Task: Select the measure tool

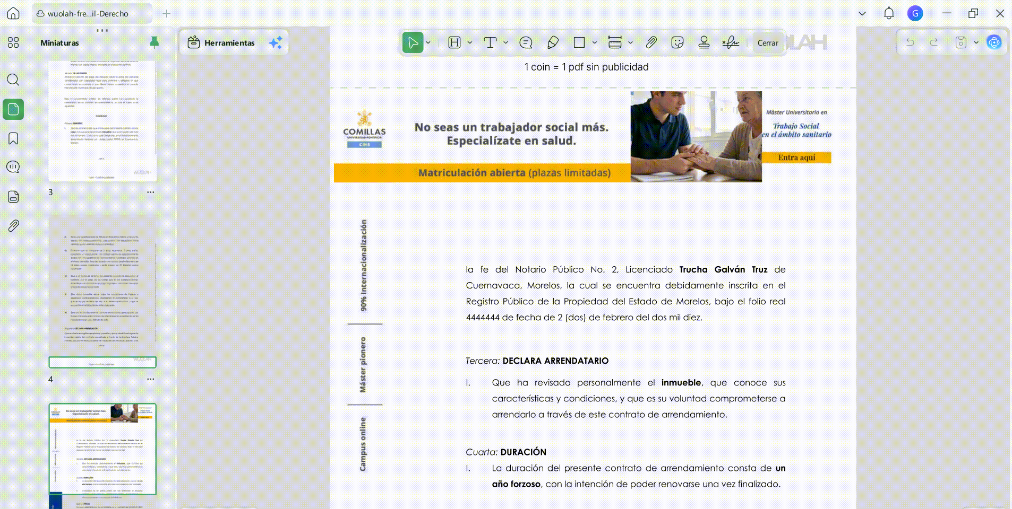Action: pyautogui.click(x=615, y=42)
